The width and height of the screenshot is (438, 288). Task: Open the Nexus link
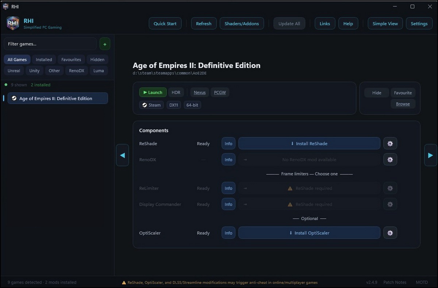point(200,92)
